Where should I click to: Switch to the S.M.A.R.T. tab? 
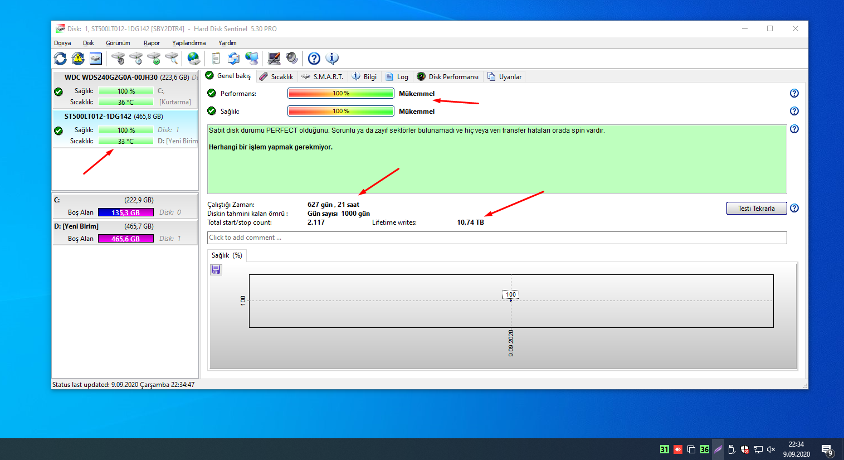[x=323, y=77]
